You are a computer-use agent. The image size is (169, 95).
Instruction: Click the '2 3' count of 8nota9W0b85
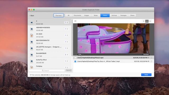[67, 55]
